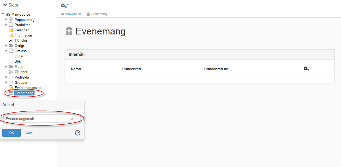Viewport: 341px width, 167px height.
Task: Open the help question mark icon
Action: pyautogui.click(x=78, y=133)
